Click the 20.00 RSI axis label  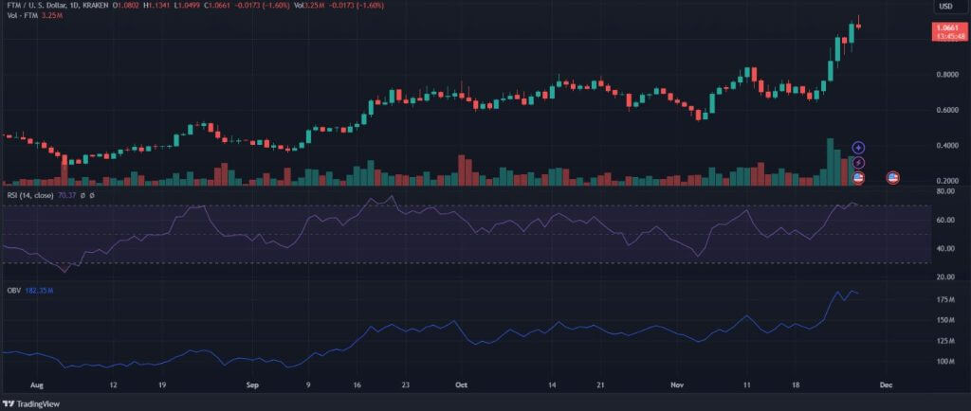[x=945, y=277]
